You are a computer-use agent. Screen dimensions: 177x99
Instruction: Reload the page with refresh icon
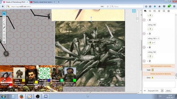click(108, 7)
